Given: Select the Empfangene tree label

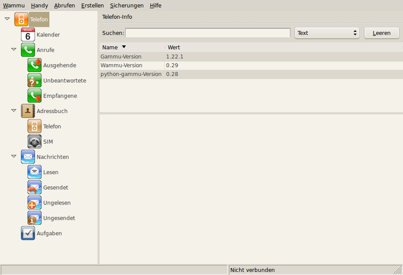Looking at the screenshot, I should point(60,96).
